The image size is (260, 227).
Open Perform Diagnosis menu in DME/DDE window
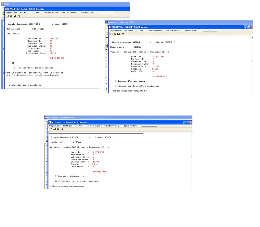tap(52, 12)
